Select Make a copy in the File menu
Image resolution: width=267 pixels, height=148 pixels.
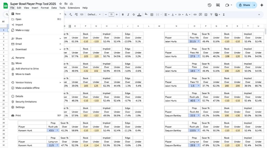[37, 30]
